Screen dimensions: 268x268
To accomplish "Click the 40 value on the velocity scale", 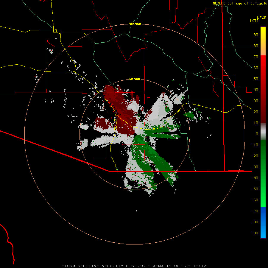I will [x=256, y=90].
